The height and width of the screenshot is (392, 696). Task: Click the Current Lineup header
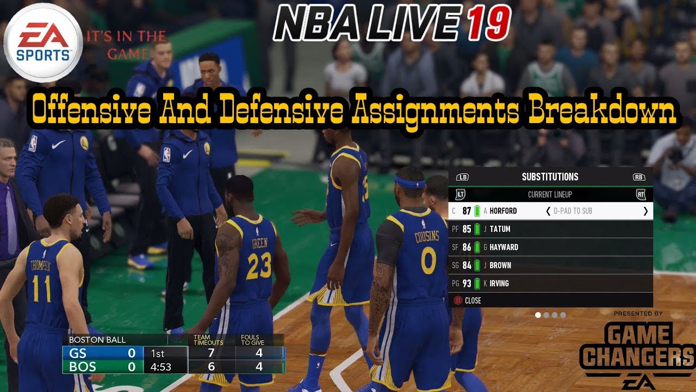pos(550,194)
